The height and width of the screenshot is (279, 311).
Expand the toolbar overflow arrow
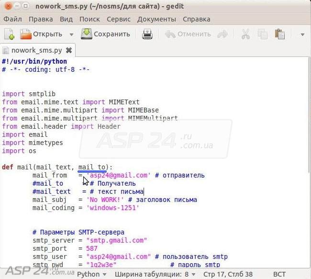[302, 35]
